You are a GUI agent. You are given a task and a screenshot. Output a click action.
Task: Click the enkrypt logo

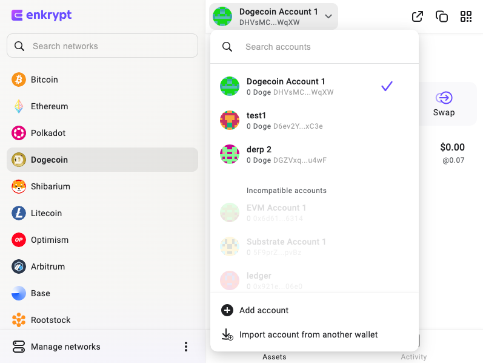(x=41, y=15)
